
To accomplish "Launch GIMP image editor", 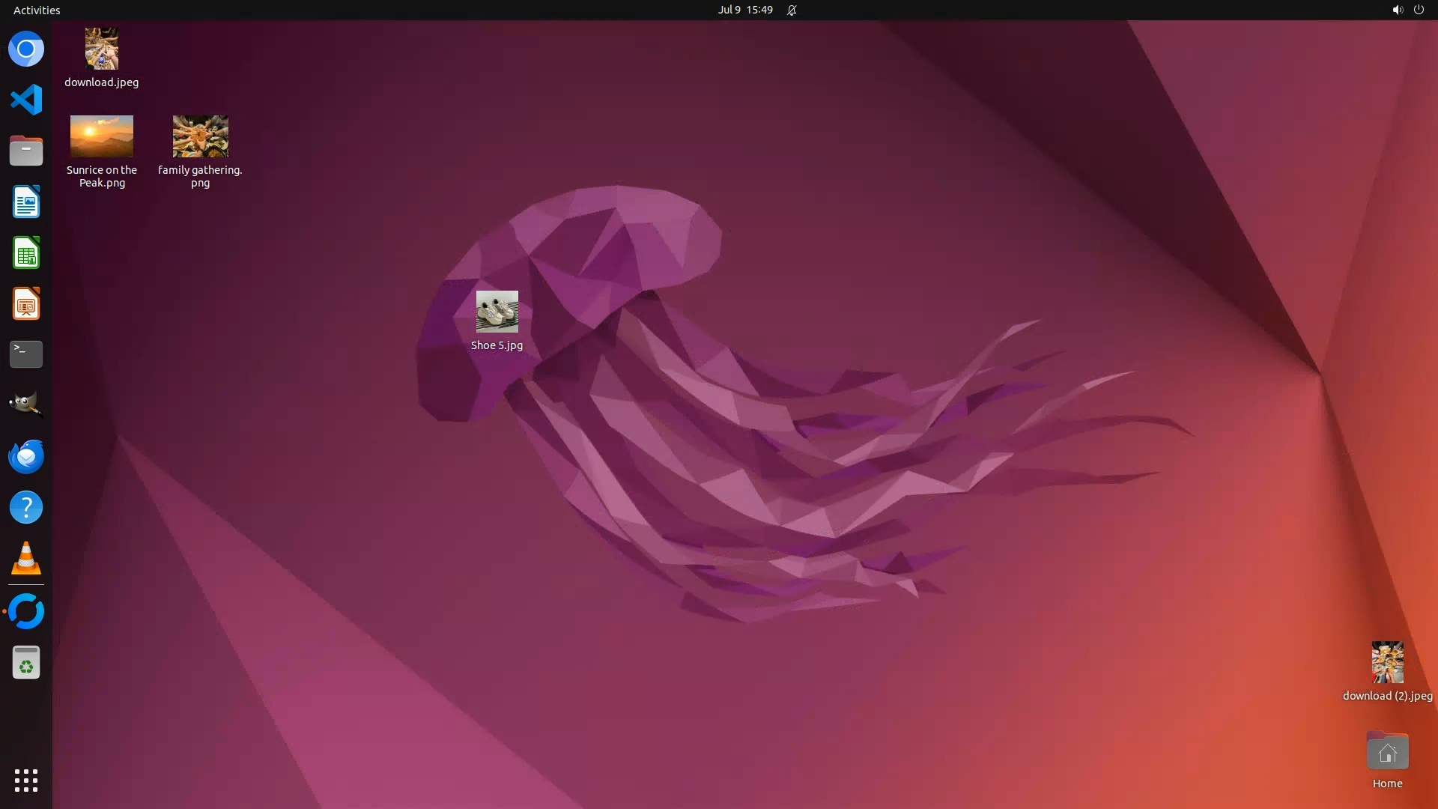I will [26, 405].
